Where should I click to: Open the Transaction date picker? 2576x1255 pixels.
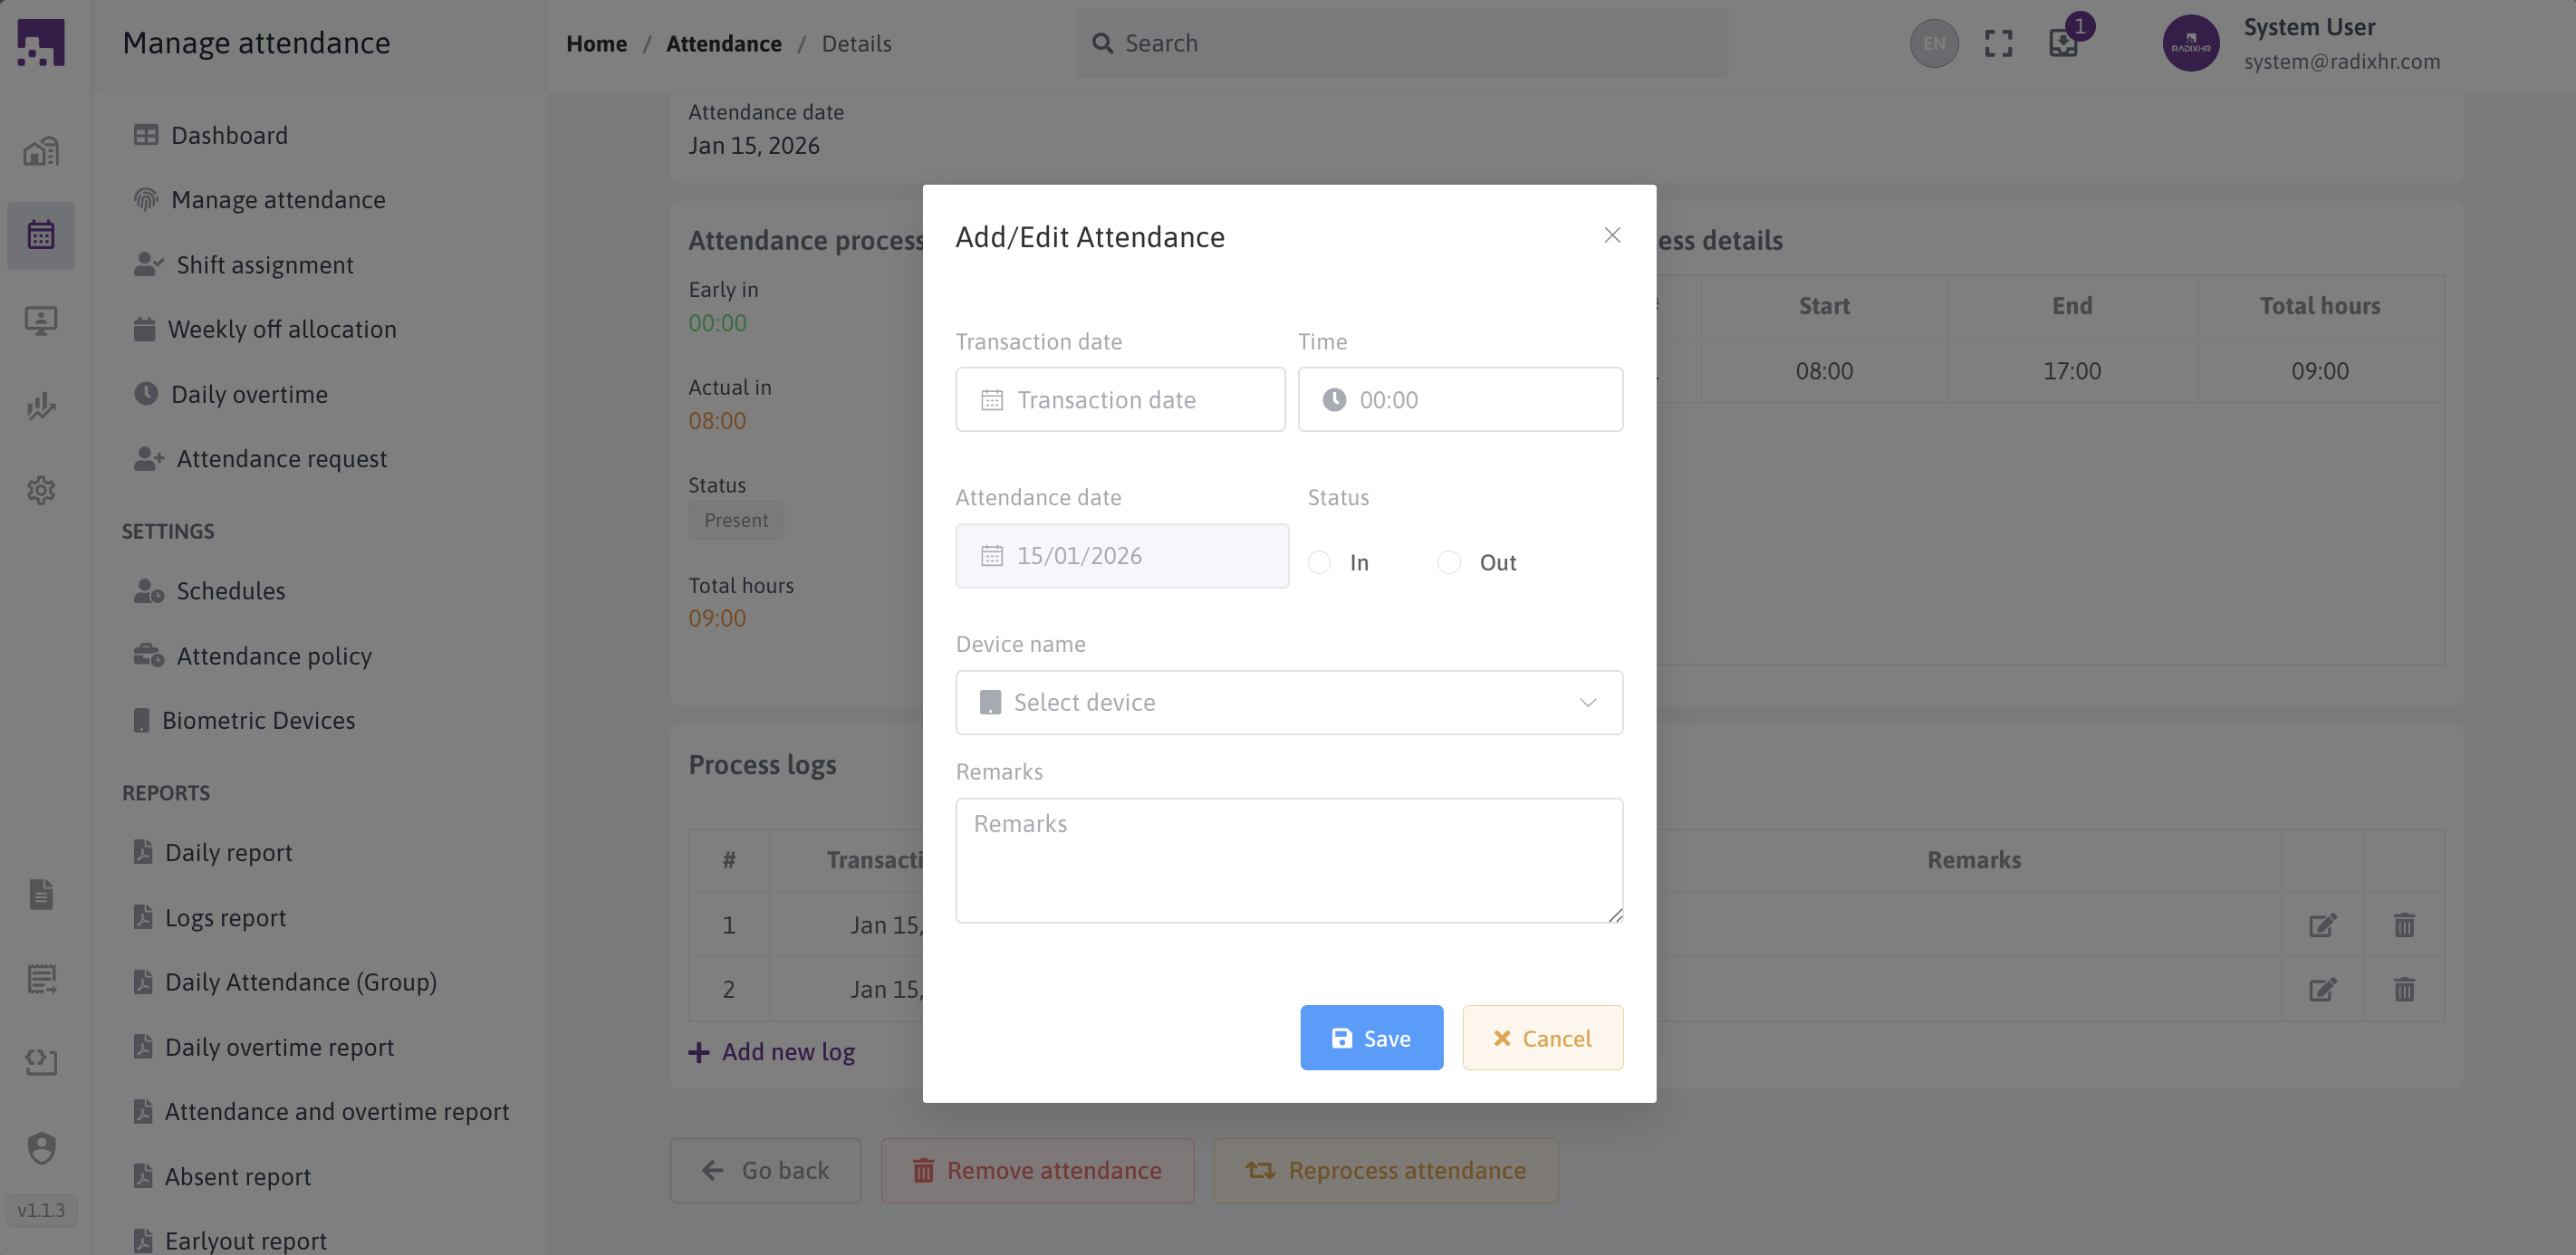1120,400
